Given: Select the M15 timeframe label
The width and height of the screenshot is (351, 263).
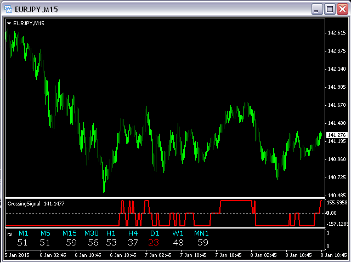Looking at the screenshot, I should coord(70,233).
